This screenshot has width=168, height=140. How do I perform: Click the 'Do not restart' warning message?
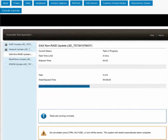100,133
